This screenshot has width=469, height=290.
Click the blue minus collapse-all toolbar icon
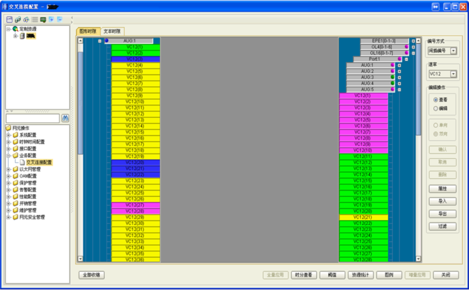pos(60,19)
